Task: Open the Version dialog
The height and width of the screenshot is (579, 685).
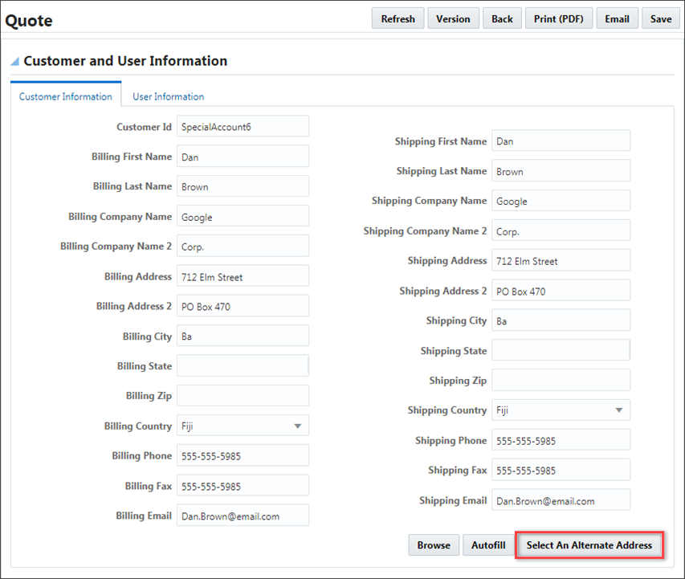Action: 453,18
